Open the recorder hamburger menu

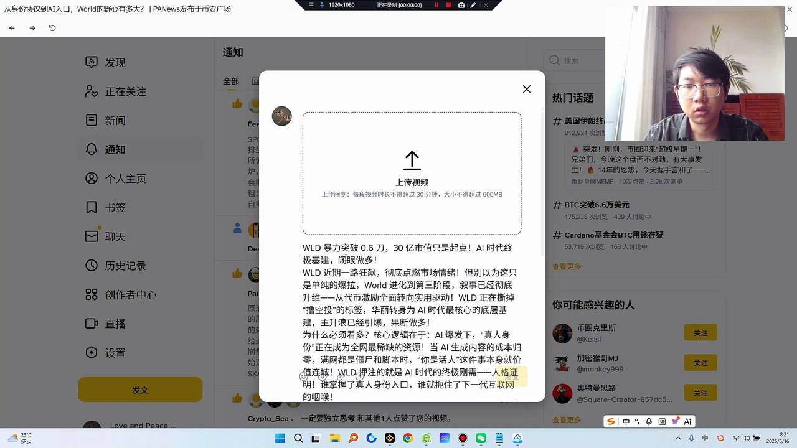(x=311, y=5)
